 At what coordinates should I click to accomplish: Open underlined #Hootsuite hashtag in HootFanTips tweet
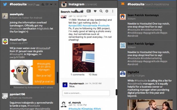point(43,48)
